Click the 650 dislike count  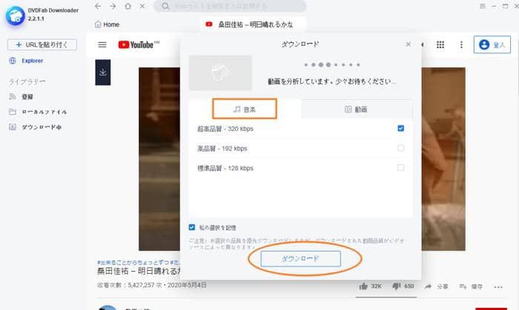(x=409, y=286)
